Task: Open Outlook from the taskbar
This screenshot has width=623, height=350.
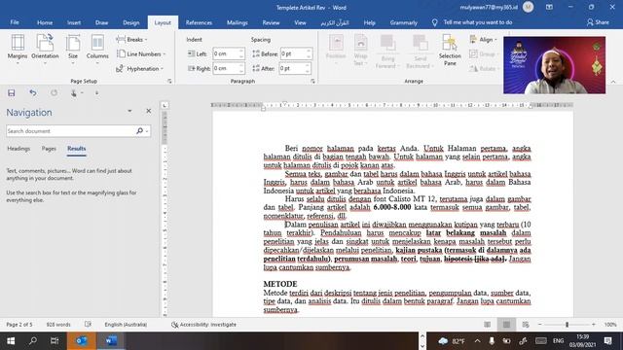Action: click(x=82, y=341)
